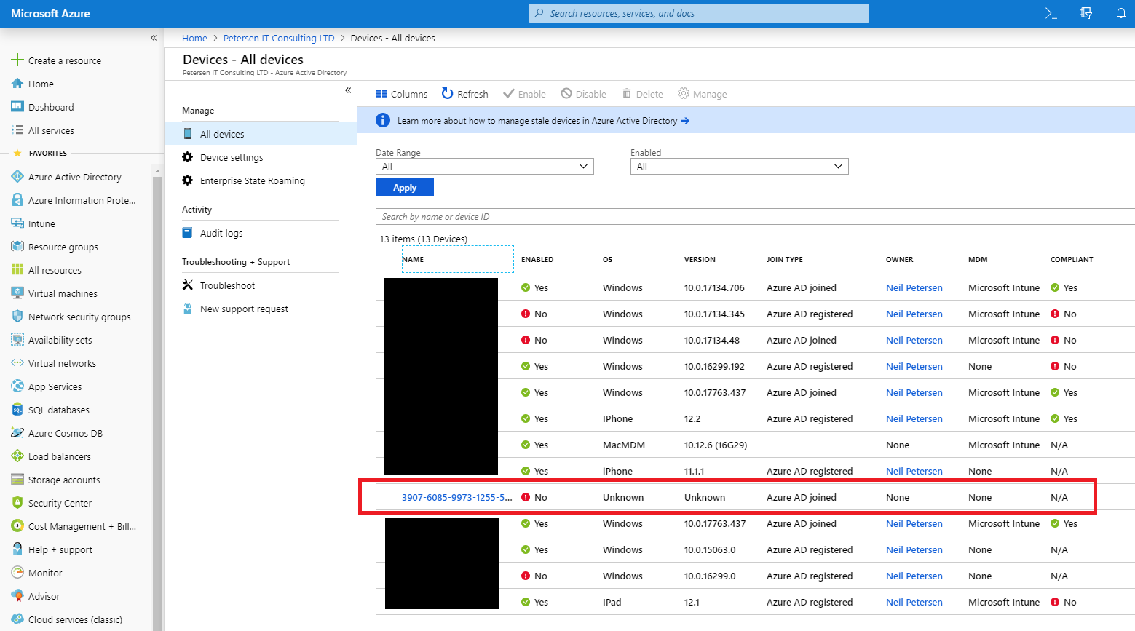Open Cloud Shell icon in top bar
This screenshot has width=1135, height=631.
click(1051, 13)
